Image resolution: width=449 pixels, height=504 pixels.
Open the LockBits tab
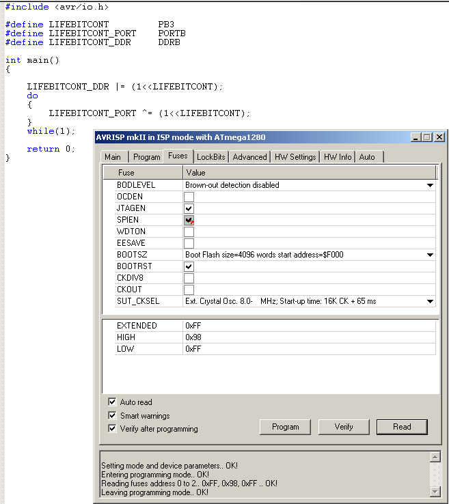click(x=211, y=157)
